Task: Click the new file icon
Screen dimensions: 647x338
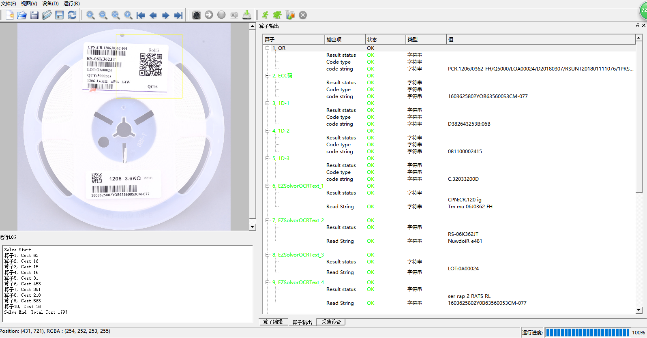Action: 10,15
